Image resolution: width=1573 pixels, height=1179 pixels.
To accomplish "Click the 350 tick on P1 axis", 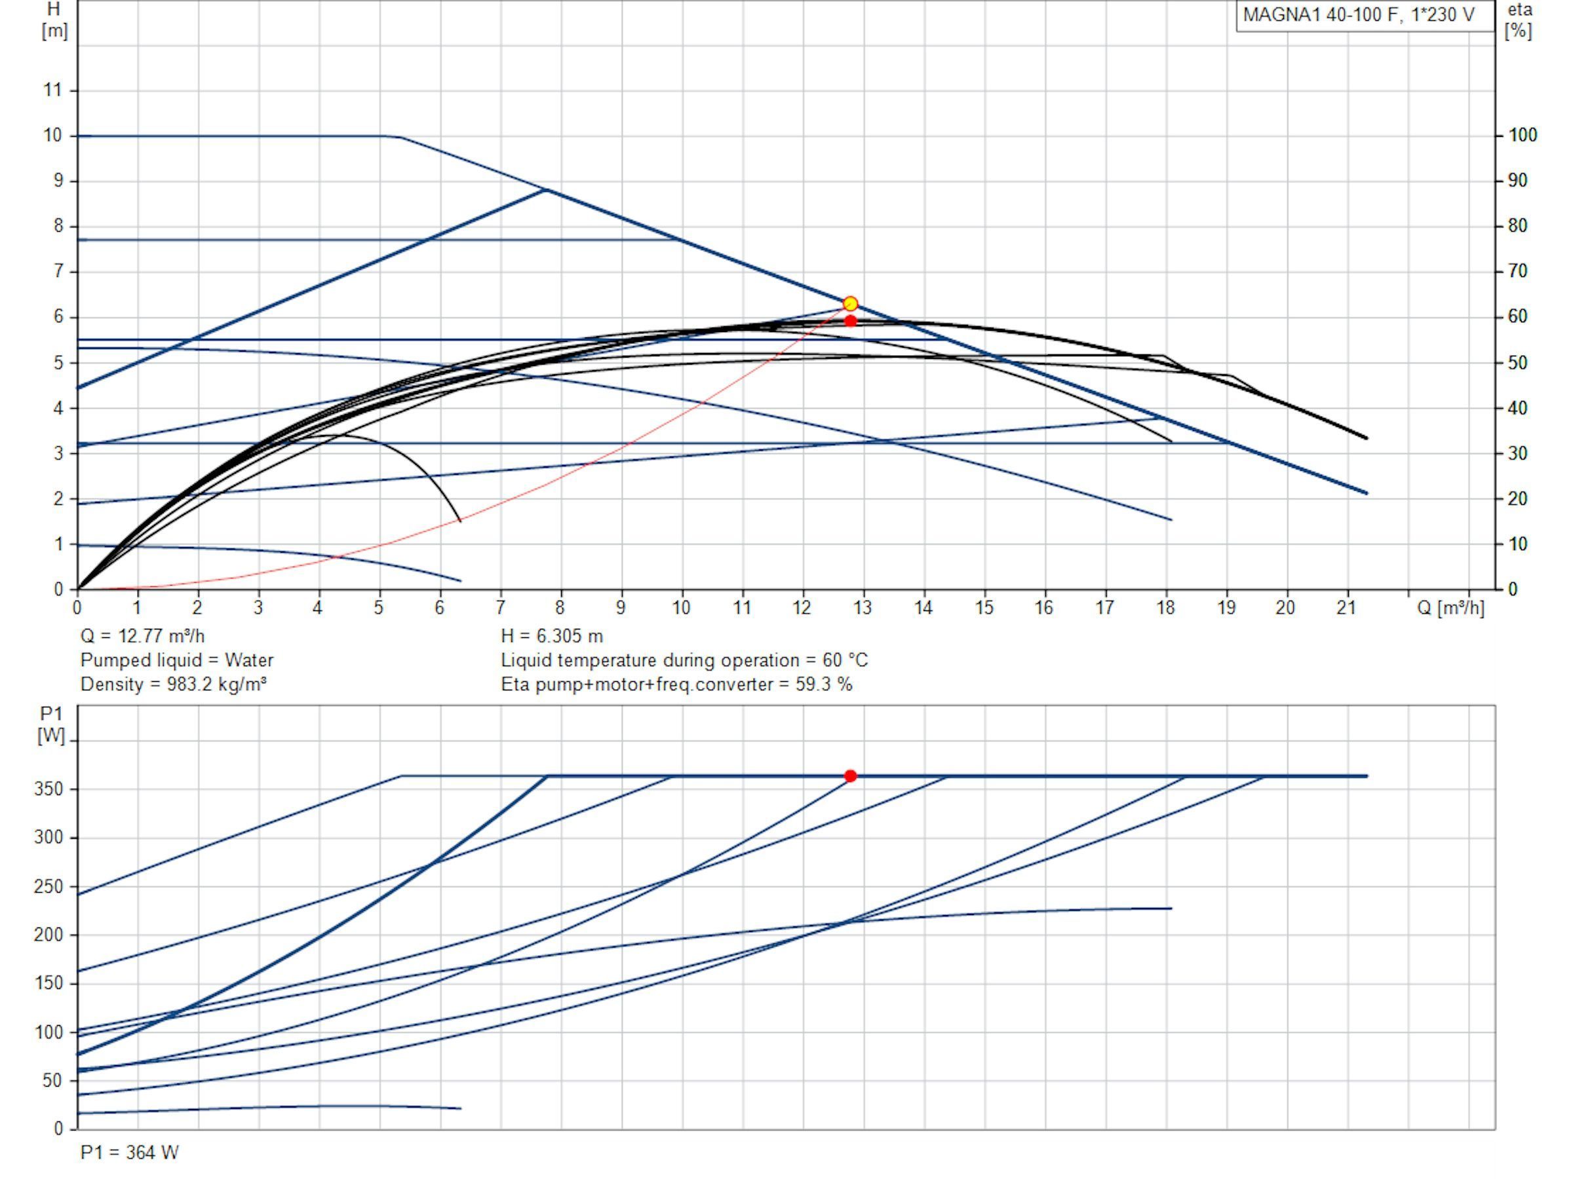I will (x=48, y=789).
